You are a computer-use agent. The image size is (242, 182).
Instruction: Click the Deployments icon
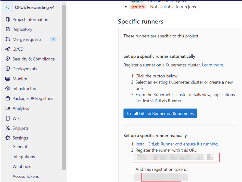pyautogui.click(x=8, y=69)
